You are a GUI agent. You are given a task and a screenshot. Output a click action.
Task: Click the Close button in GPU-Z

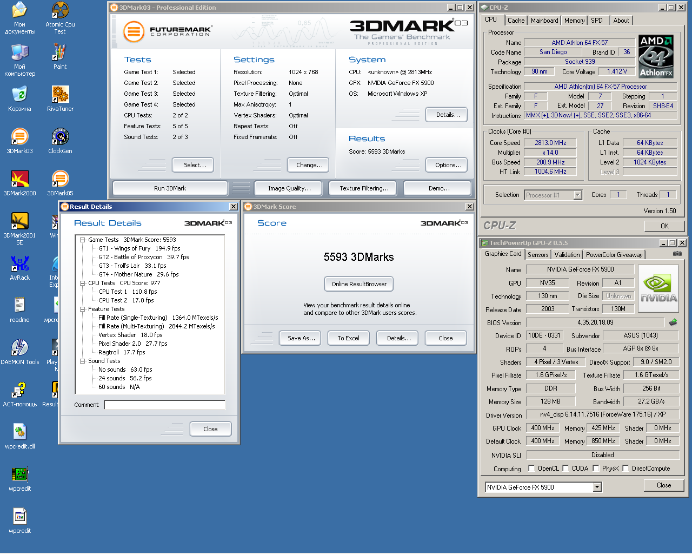(x=664, y=485)
